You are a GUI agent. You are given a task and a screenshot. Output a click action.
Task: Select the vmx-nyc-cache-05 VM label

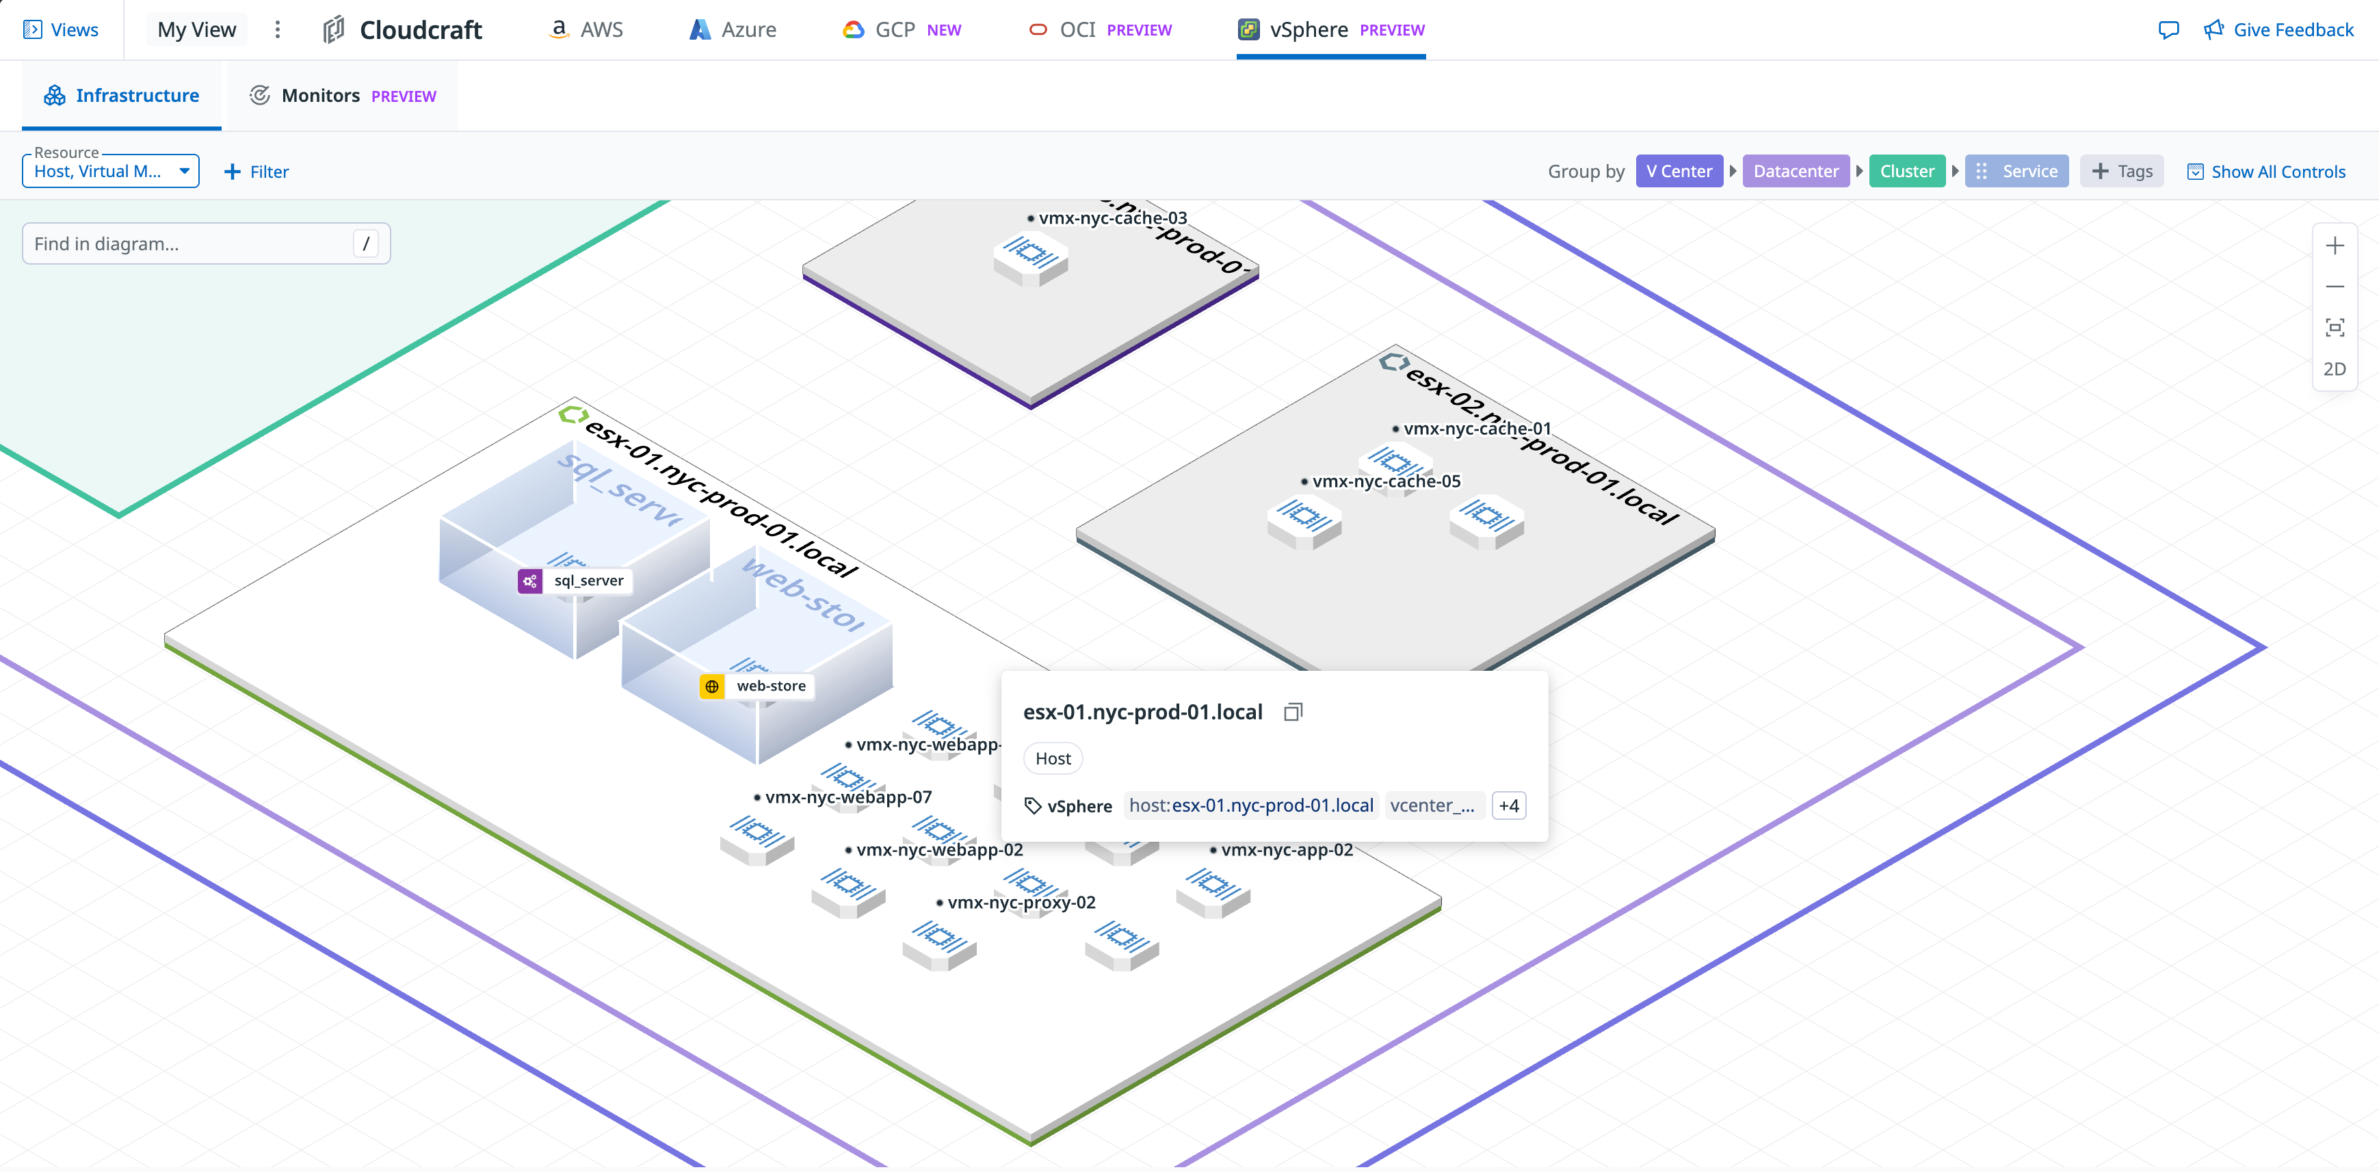[x=1385, y=481]
